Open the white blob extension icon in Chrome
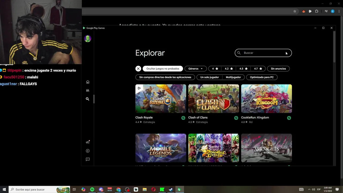 point(310,11)
